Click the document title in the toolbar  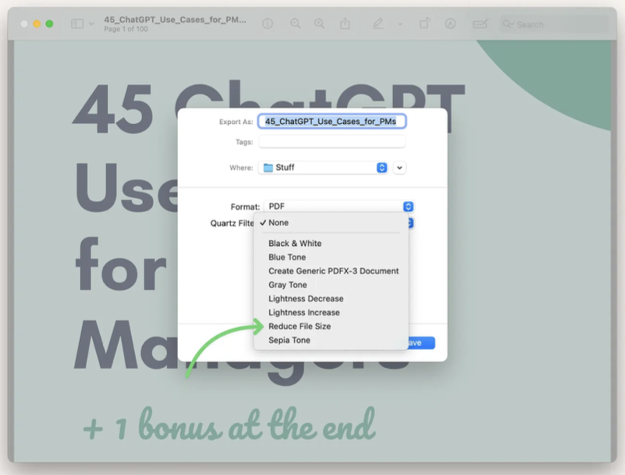[x=175, y=20]
